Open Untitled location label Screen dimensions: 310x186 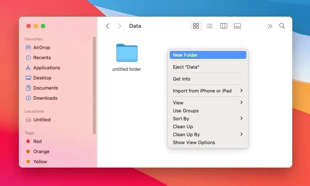(x=42, y=120)
